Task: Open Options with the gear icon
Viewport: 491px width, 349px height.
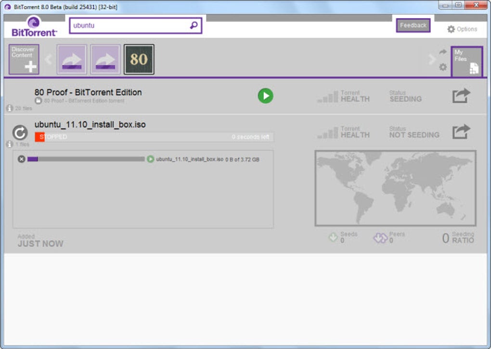Action: [451, 29]
